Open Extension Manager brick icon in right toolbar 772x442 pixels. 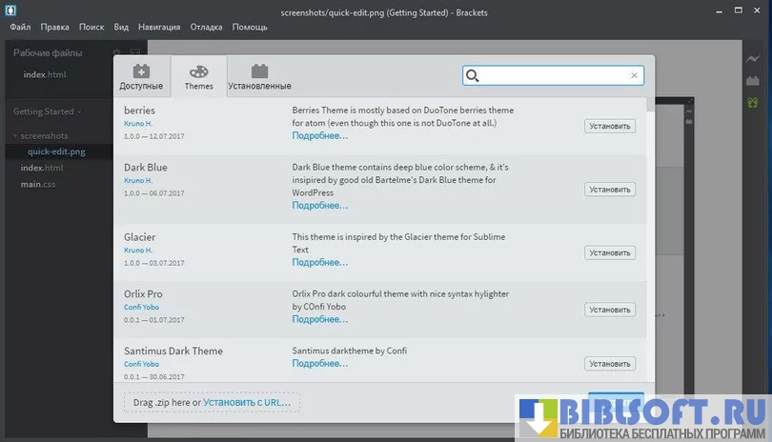click(752, 81)
